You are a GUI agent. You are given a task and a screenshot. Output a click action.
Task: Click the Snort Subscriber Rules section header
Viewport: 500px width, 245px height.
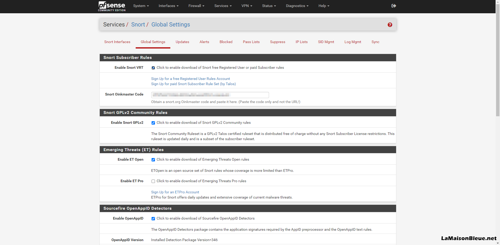point(248,58)
